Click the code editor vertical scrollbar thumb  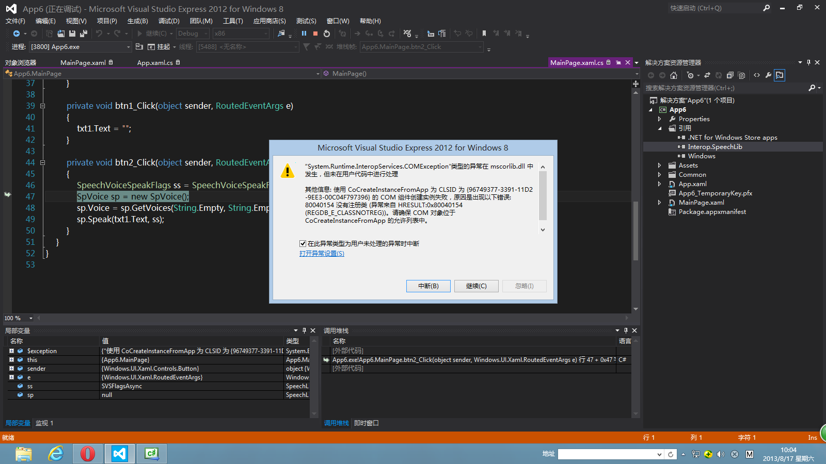click(636, 231)
